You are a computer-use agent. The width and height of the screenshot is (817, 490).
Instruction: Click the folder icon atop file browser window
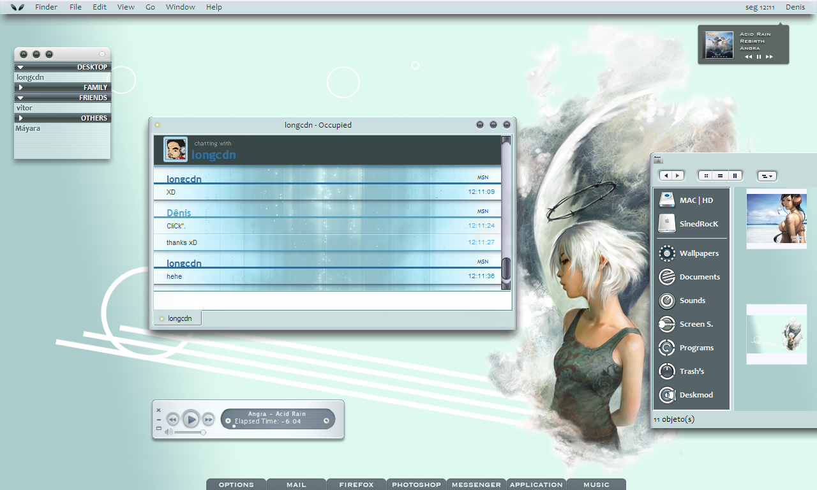tap(658, 160)
